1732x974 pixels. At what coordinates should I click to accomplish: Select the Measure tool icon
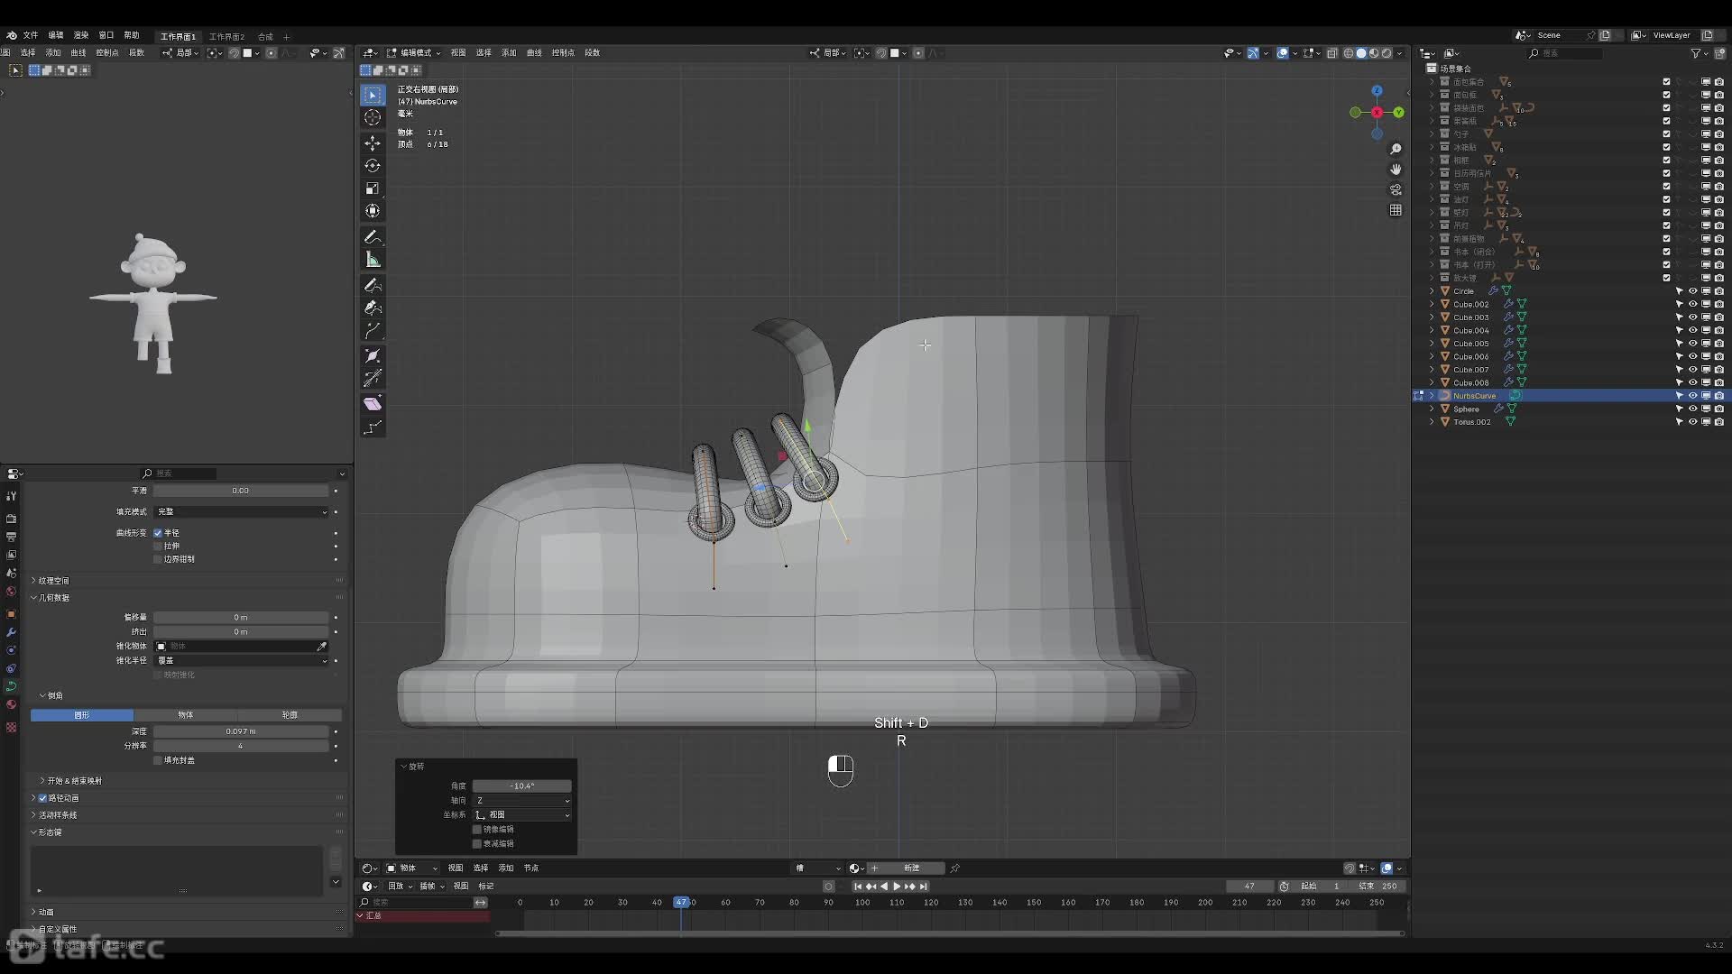pos(373,260)
